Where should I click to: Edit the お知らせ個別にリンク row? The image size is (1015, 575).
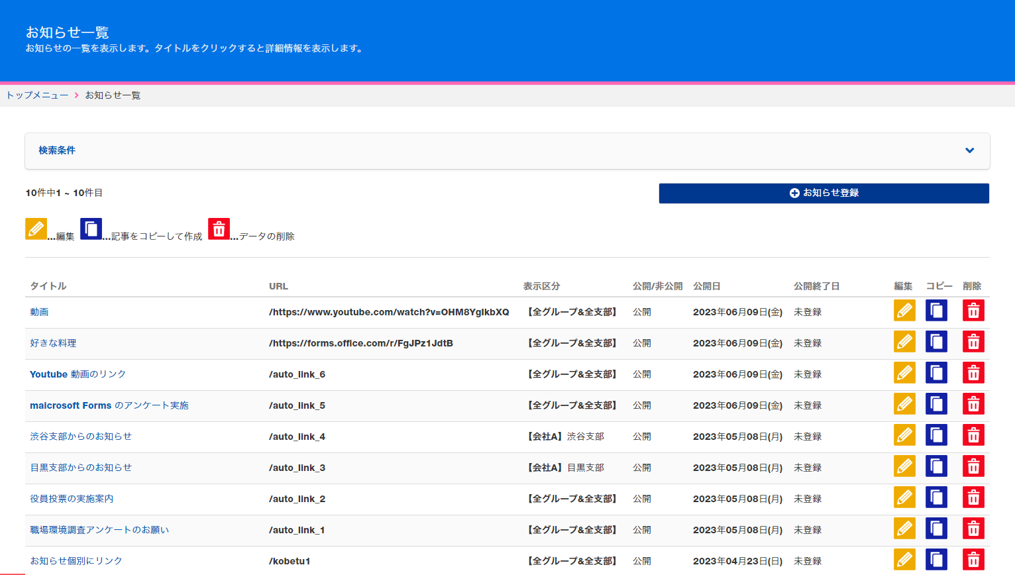pyautogui.click(x=904, y=560)
